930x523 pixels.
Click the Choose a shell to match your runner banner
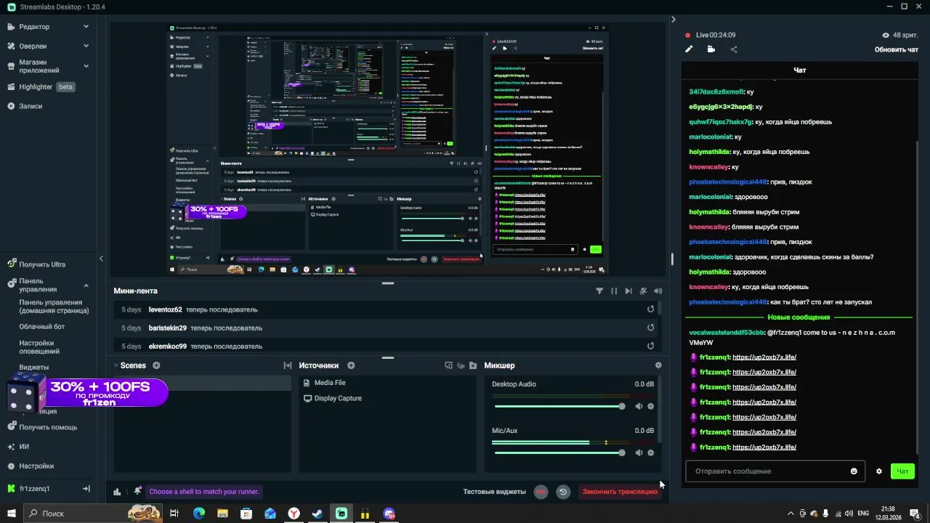pos(204,492)
